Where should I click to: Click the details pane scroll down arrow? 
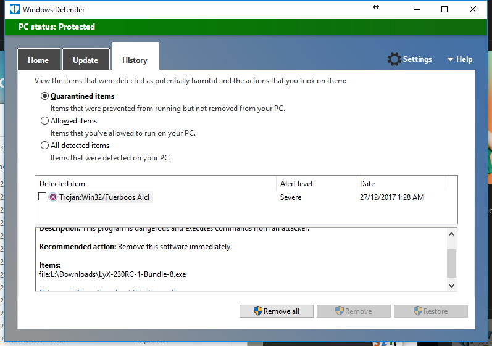(451, 286)
